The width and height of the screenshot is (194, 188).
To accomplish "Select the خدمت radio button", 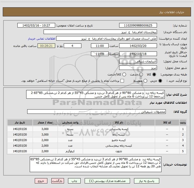I will point(141,74).
